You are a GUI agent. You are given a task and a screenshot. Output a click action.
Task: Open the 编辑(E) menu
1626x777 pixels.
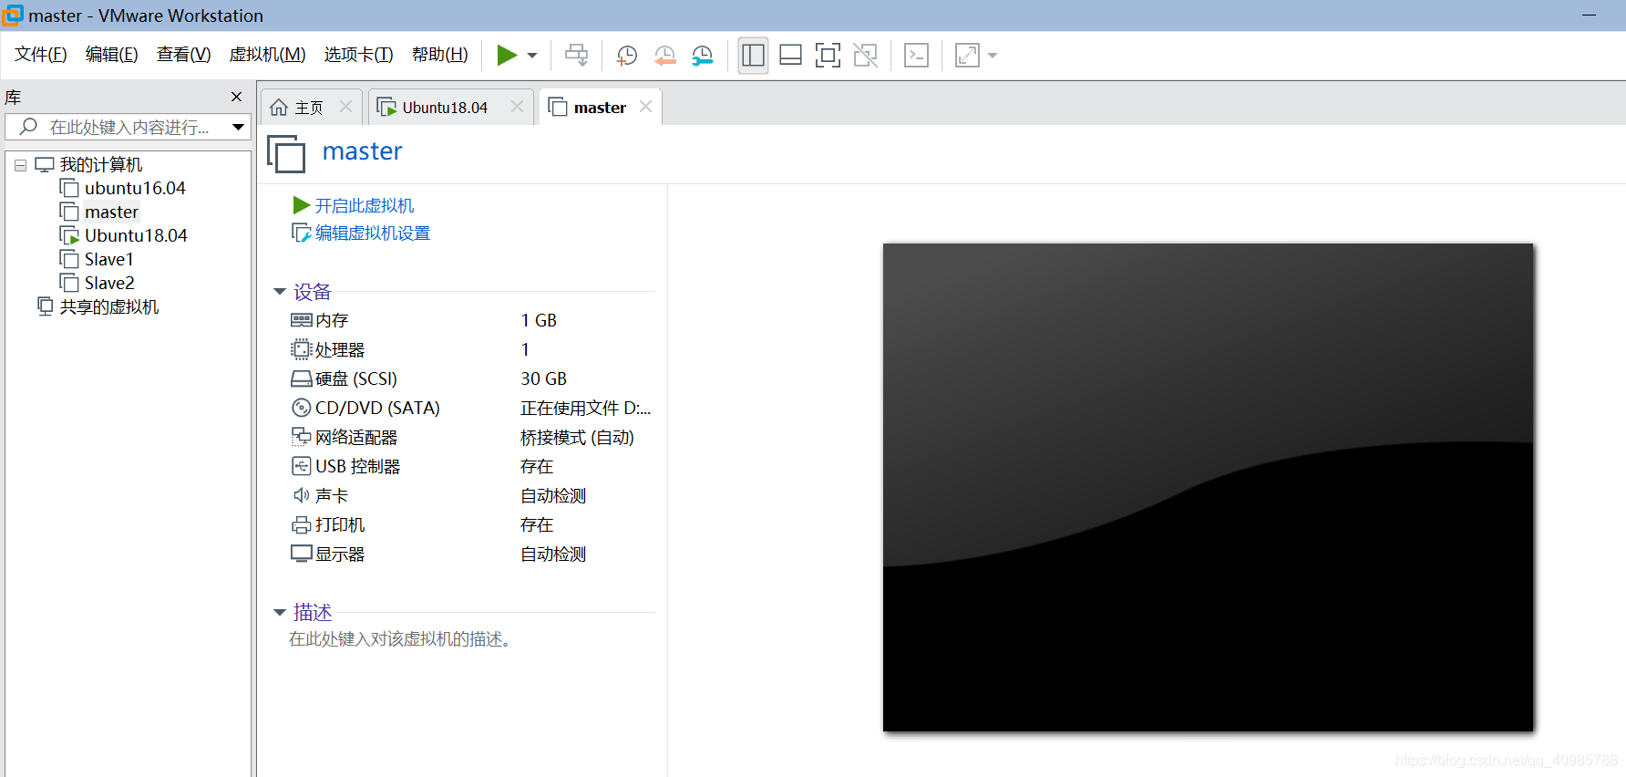pyautogui.click(x=112, y=55)
